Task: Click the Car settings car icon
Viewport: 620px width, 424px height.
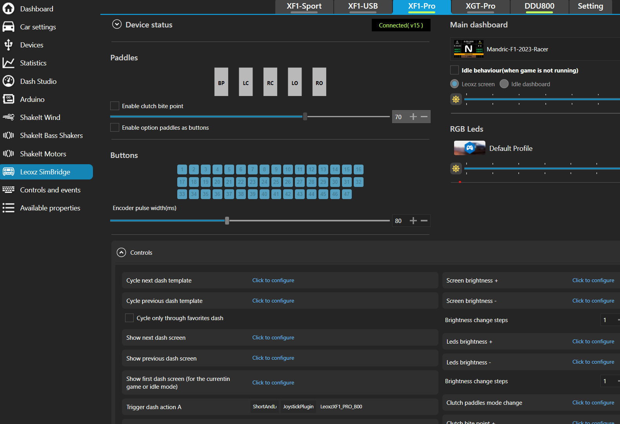Action: [x=8, y=27]
